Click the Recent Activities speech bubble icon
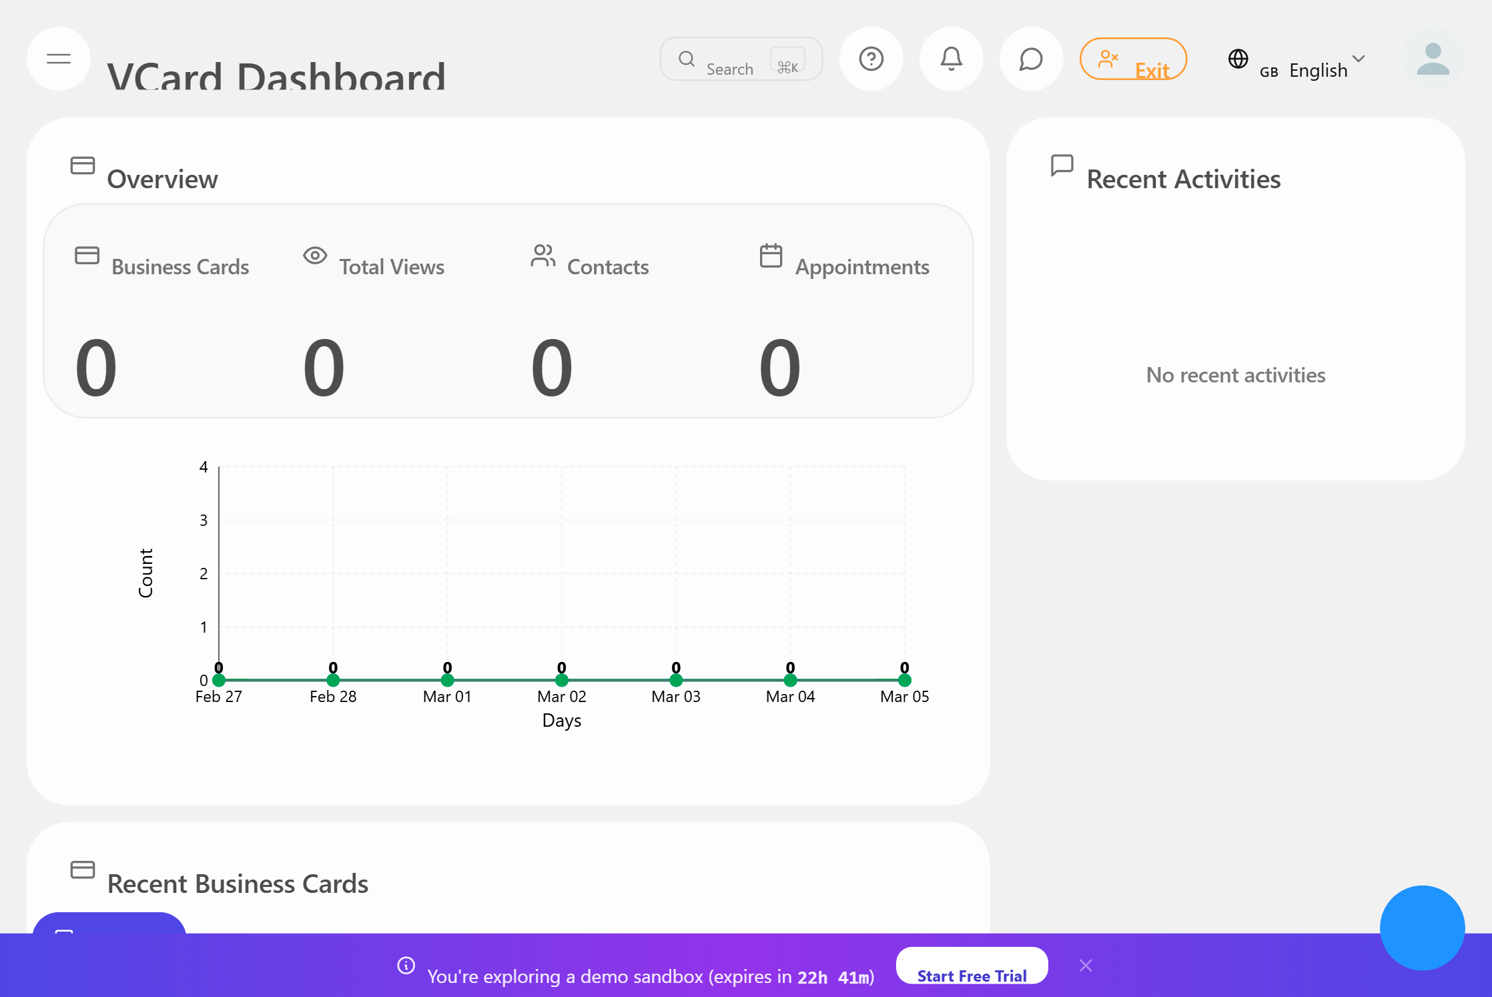This screenshot has height=997, width=1492. 1062,165
